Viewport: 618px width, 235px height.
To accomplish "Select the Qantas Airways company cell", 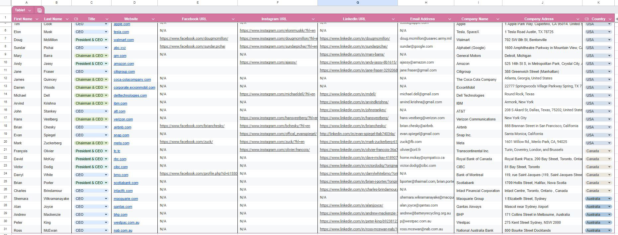I will tap(478, 206).
